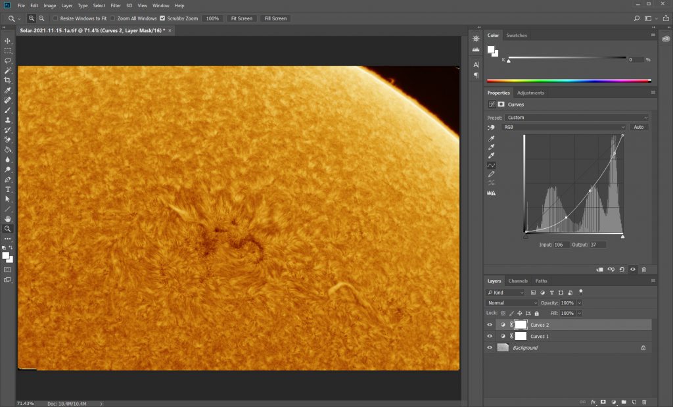Pick the Type tool in toolbar
Viewport: 673px width, 407px height.
coord(8,189)
